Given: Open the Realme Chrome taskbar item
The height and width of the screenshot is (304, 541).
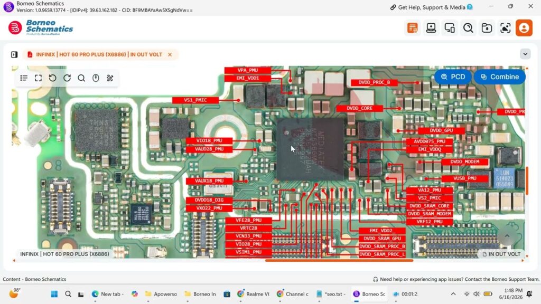Looking at the screenshot, I should 254,294.
